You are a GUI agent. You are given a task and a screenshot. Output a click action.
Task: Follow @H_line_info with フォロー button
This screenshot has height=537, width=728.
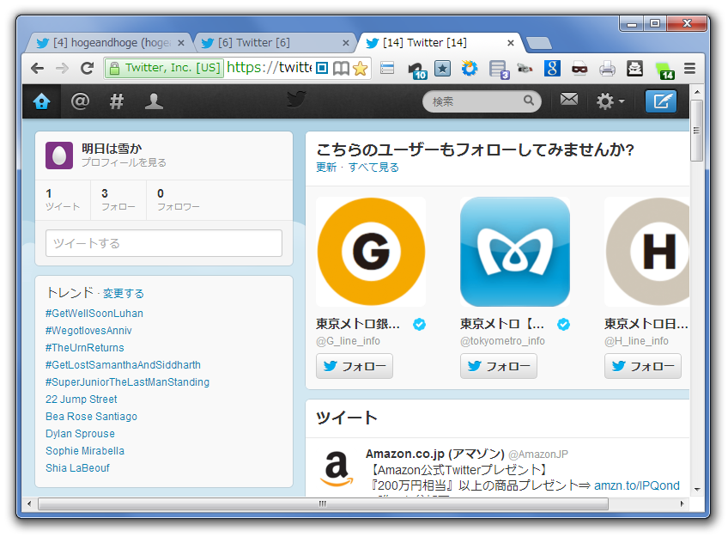click(x=643, y=366)
